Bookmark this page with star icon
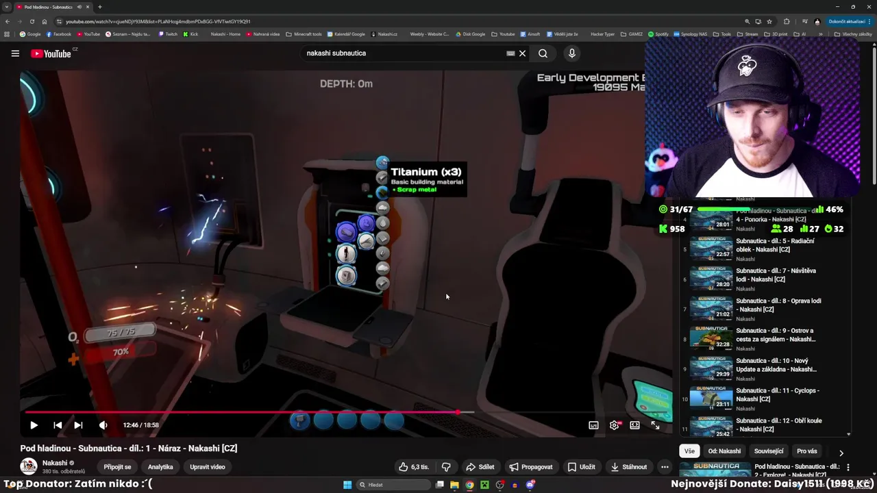The height and width of the screenshot is (493, 877). (769, 21)
